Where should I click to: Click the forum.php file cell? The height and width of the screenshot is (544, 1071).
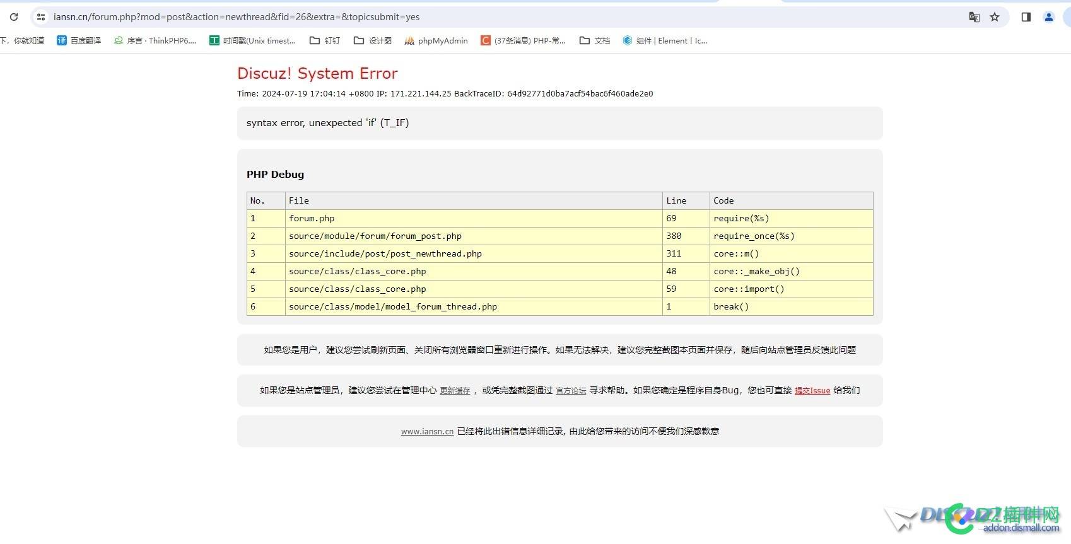click(474, 219)
